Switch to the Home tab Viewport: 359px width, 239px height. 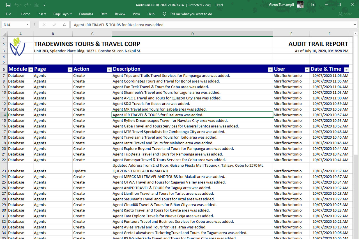tap(25, 14)
